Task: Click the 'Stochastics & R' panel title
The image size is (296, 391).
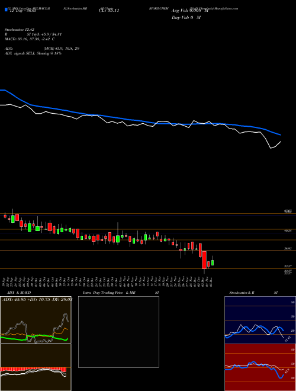Action: [242, 293]
